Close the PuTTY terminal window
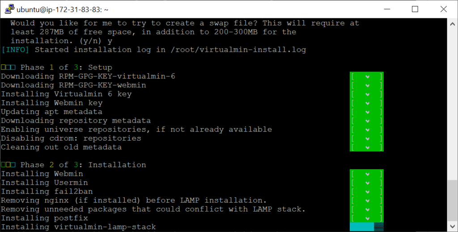Image resolution: width=458 pixels, height=232 pixels. (x=443, y=9)
